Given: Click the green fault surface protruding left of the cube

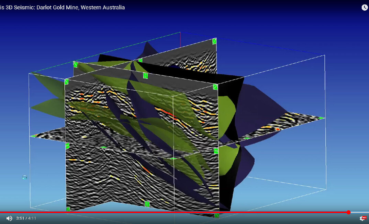Looking at the screenshot, I should click(x=48, y=104).
